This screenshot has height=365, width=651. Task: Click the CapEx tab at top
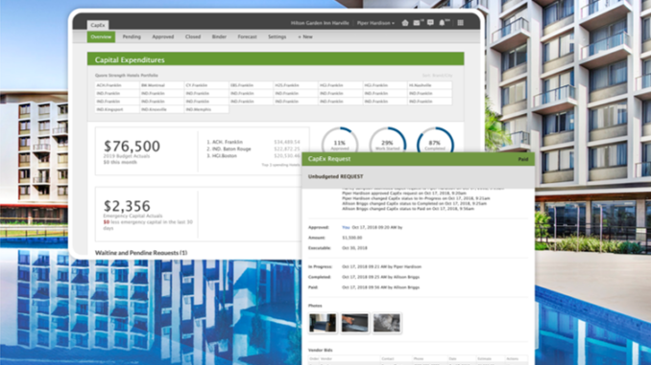tap(98, 25)
